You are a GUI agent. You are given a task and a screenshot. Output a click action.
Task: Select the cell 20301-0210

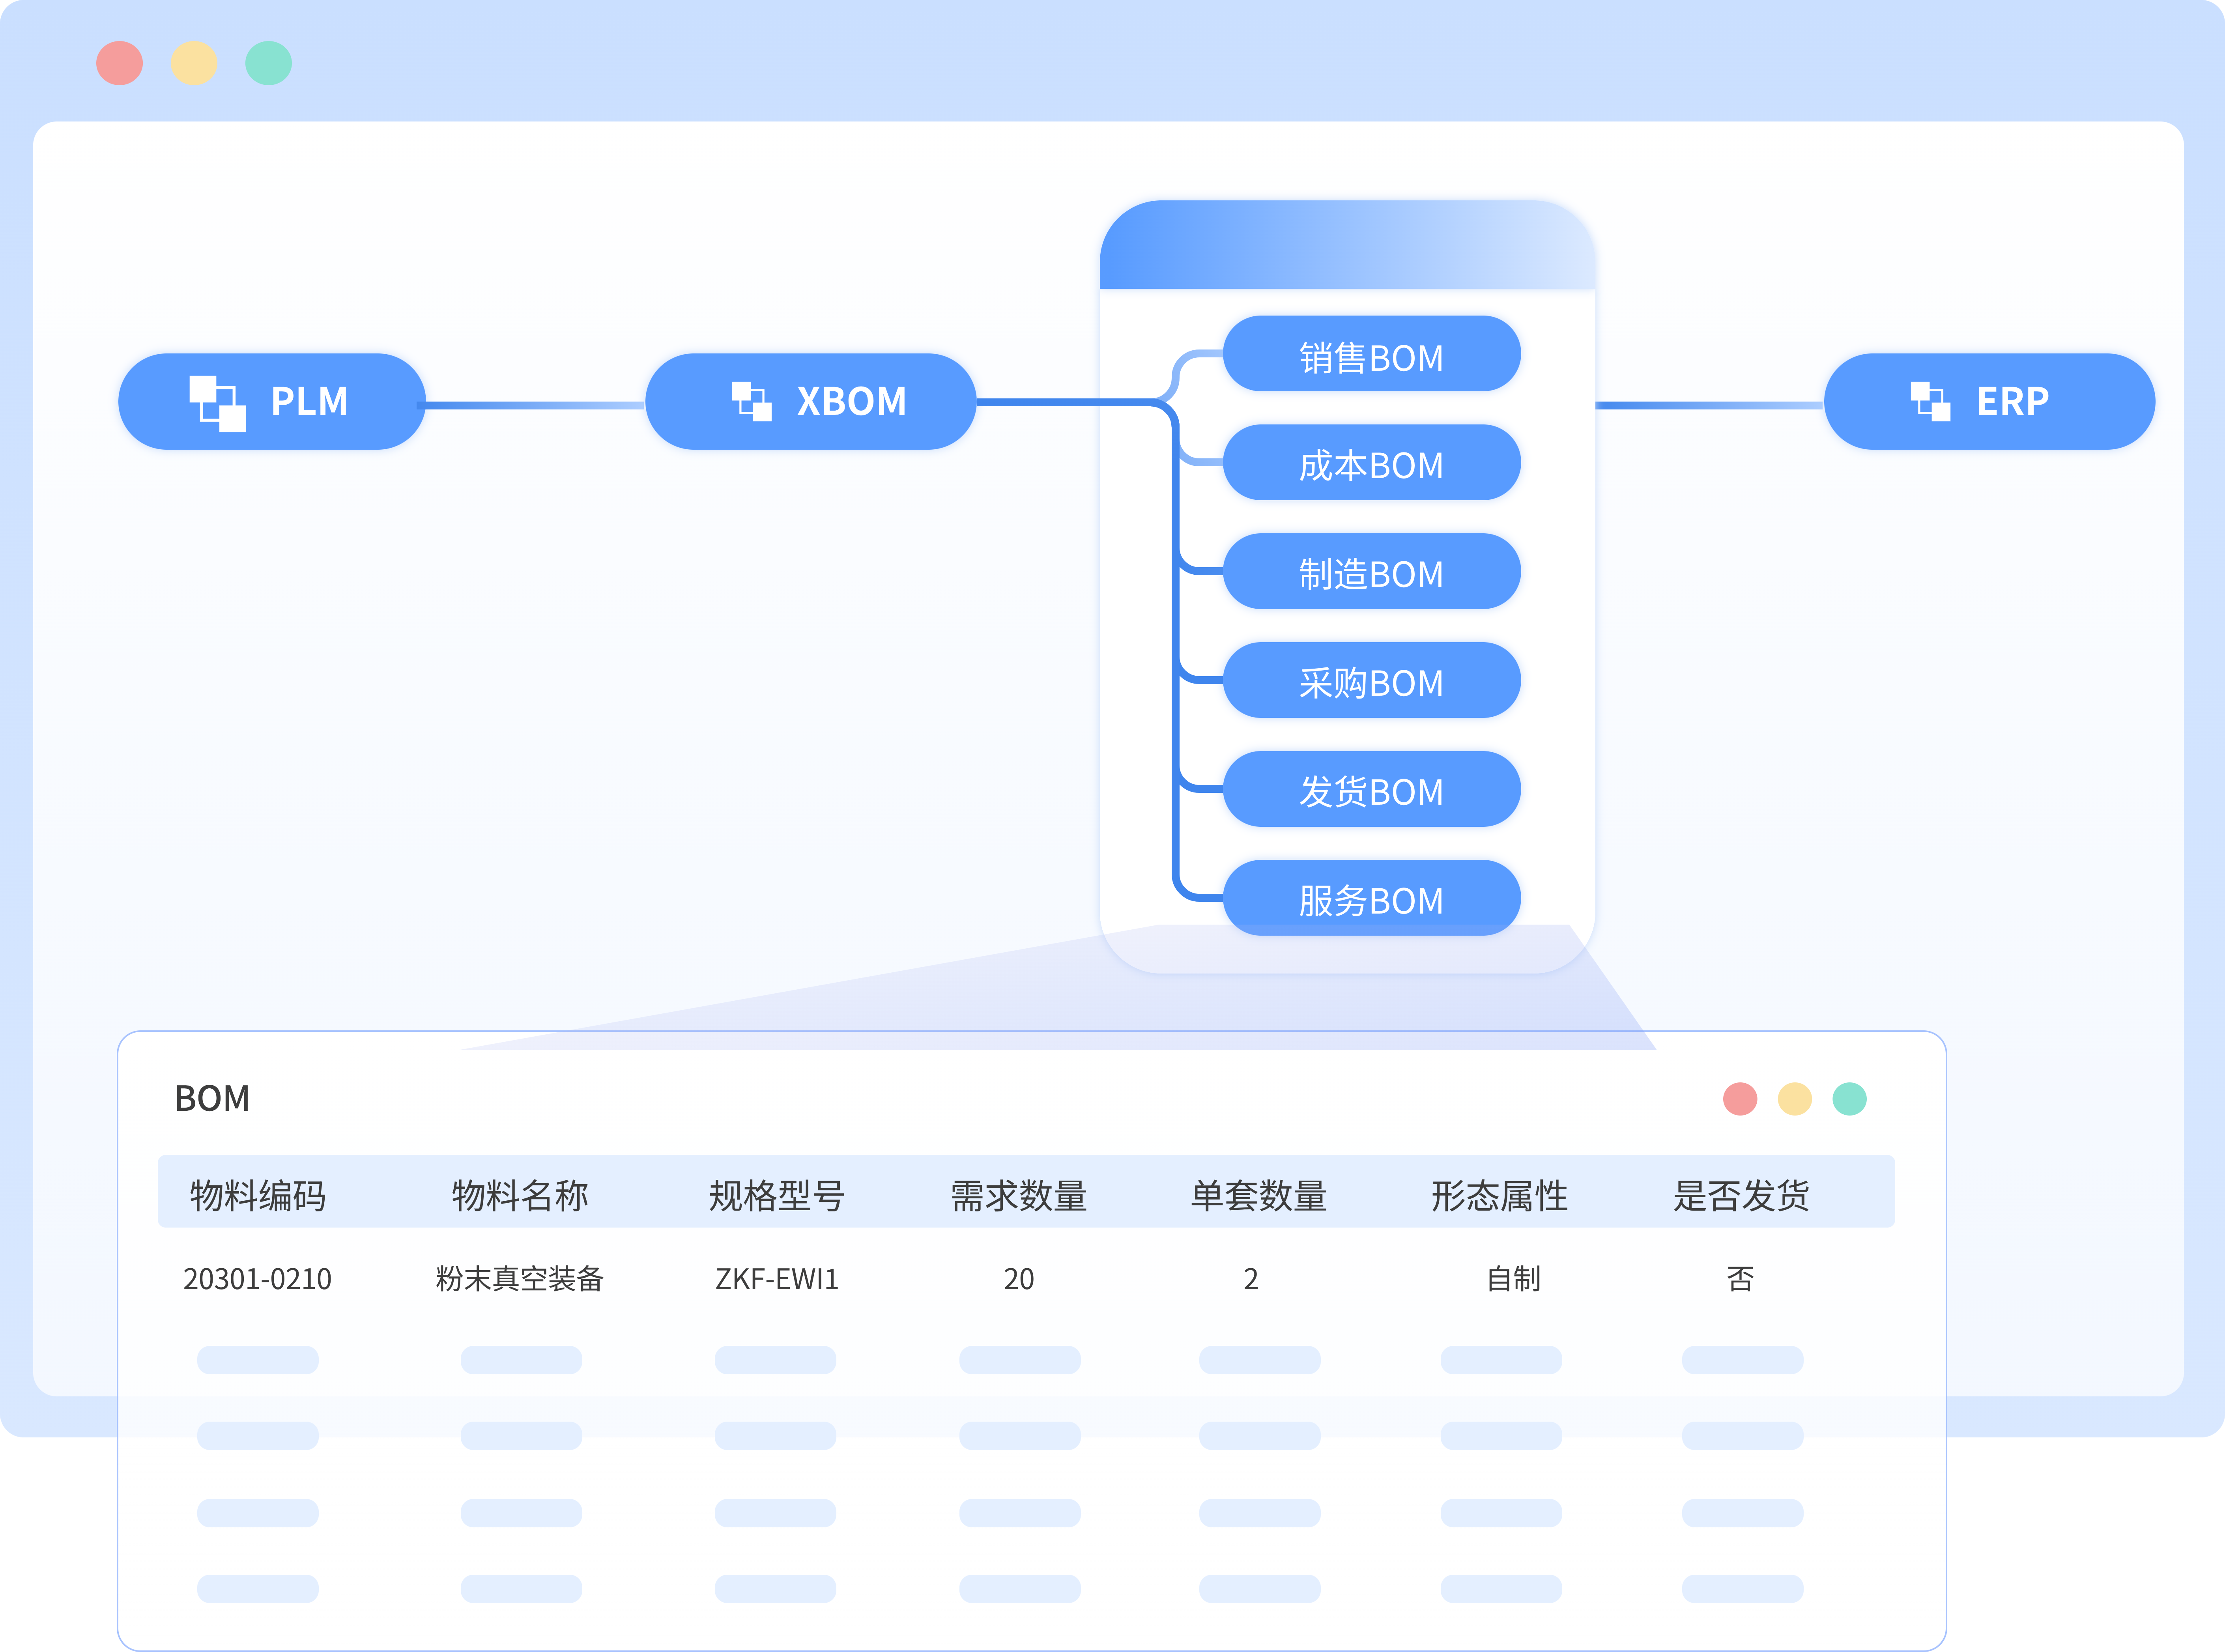[257, 1279]
